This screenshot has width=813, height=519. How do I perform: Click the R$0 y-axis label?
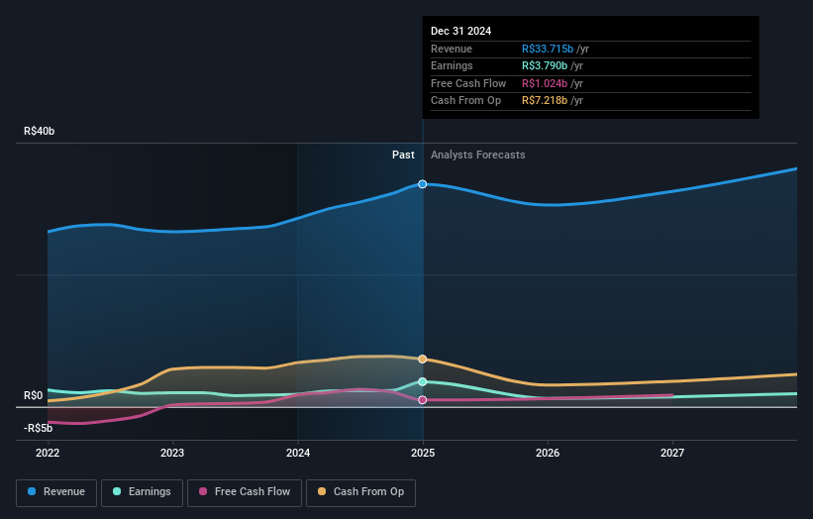[34, 395]
